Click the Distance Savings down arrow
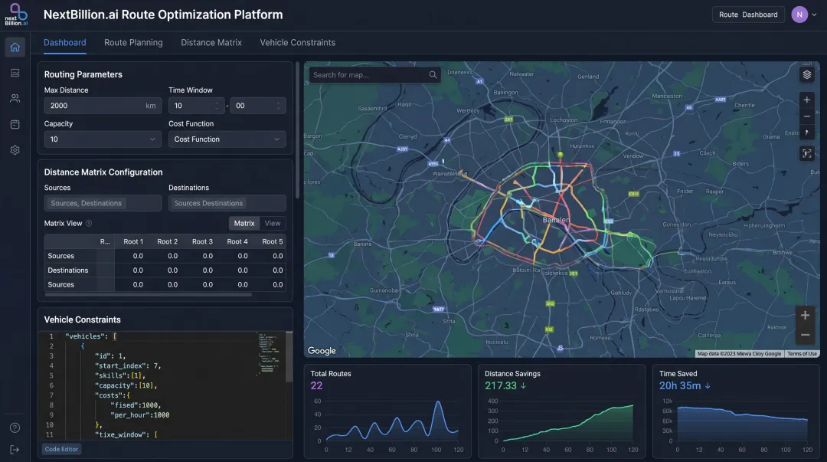Viewport: 827px width, 462px height. pos(523,386)
